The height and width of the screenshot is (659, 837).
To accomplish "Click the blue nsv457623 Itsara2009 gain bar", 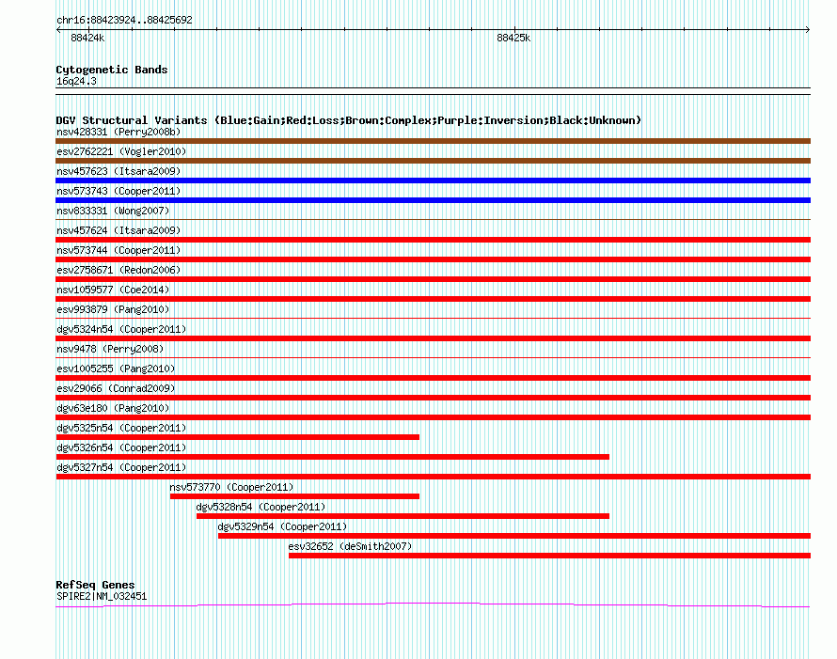I will [433, 180].
